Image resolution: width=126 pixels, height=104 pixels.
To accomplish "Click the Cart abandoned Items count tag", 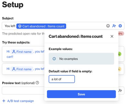I will 41,26.
